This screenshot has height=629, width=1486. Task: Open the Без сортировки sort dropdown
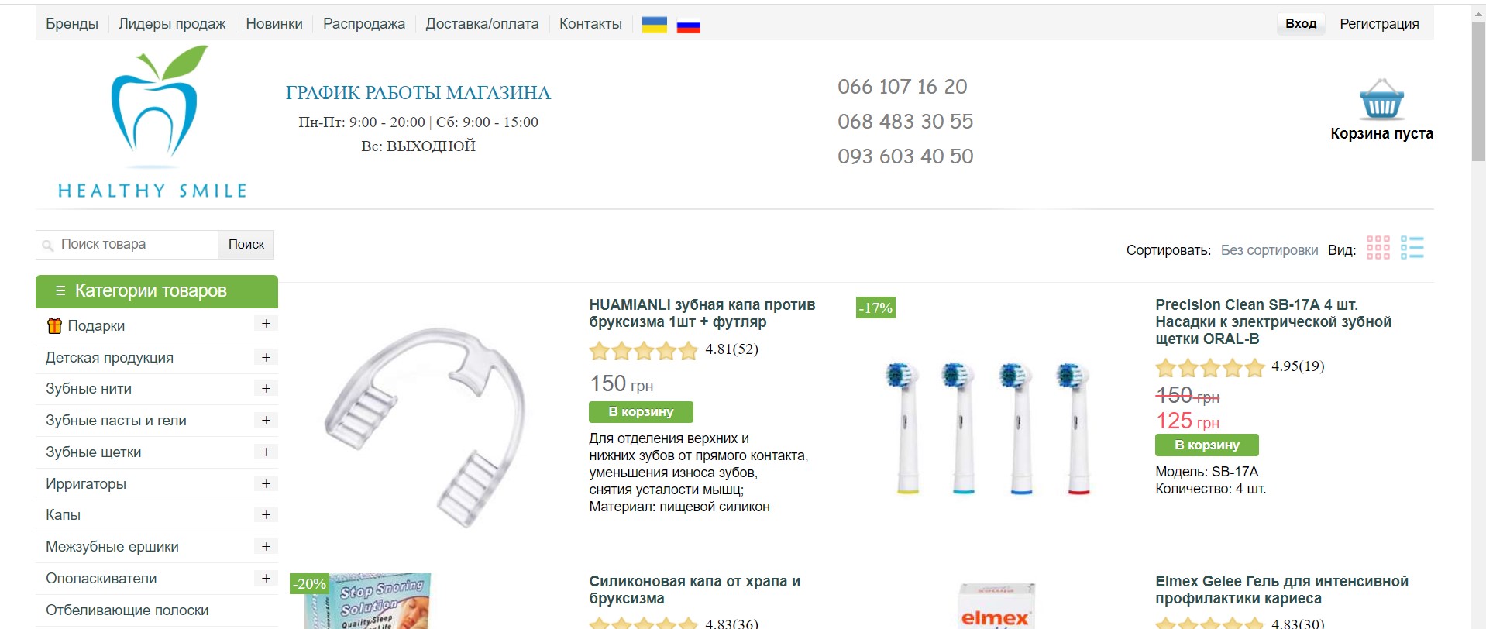[x=1269, y=250]
